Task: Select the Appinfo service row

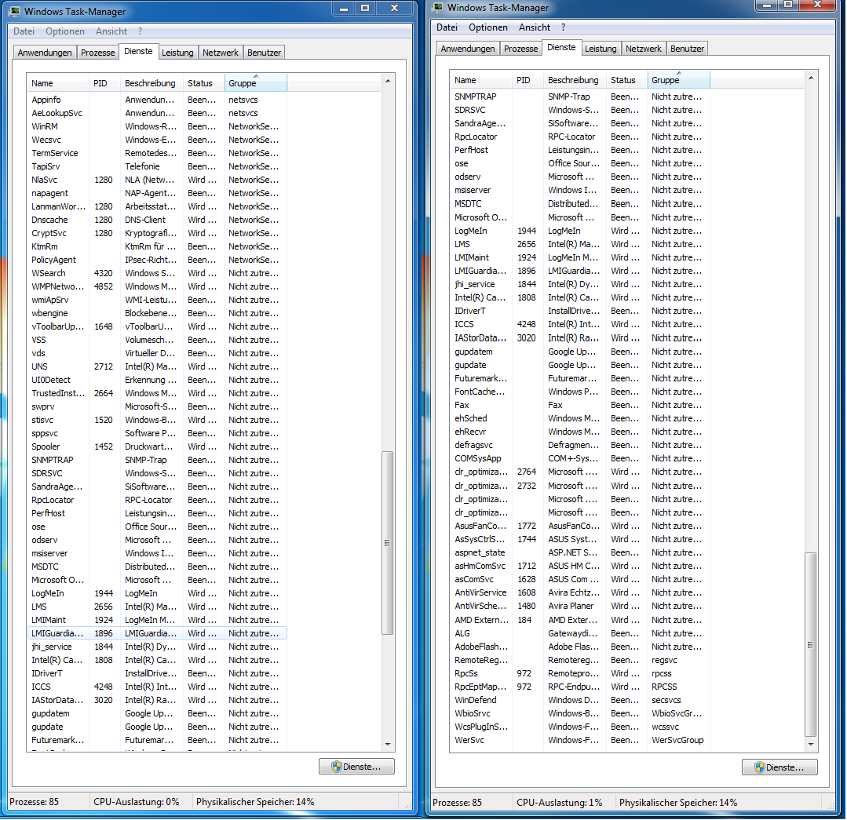Action: [157, 100]
